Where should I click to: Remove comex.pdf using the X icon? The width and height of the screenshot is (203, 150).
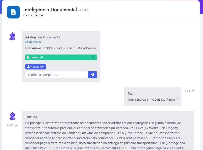coord(93,57)
